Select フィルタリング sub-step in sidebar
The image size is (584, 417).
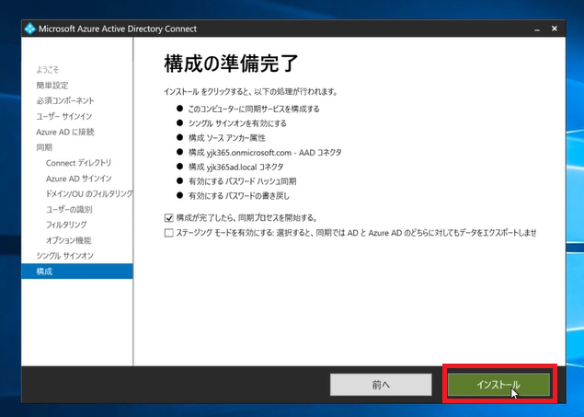(66, 225)
